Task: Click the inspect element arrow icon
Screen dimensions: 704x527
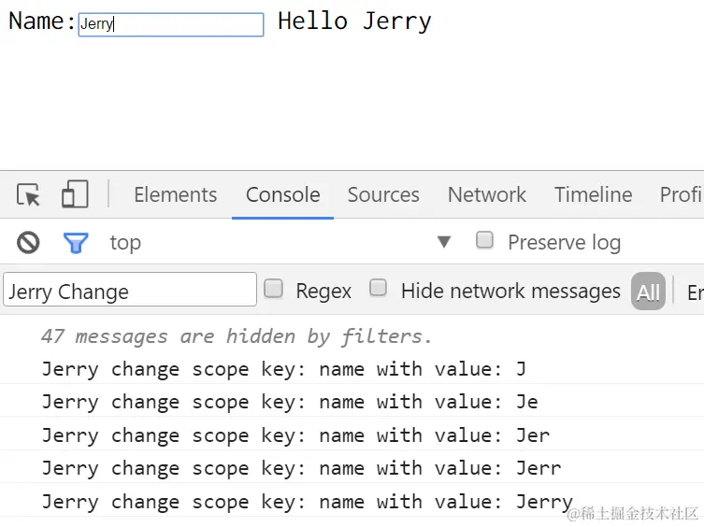Action: coord(29,194)
